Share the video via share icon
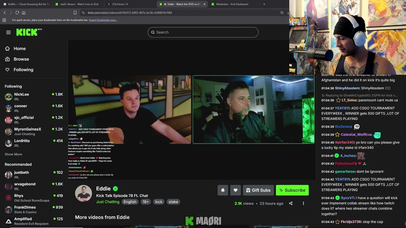This screenshot has height=228, width=406. click(291, 203)
